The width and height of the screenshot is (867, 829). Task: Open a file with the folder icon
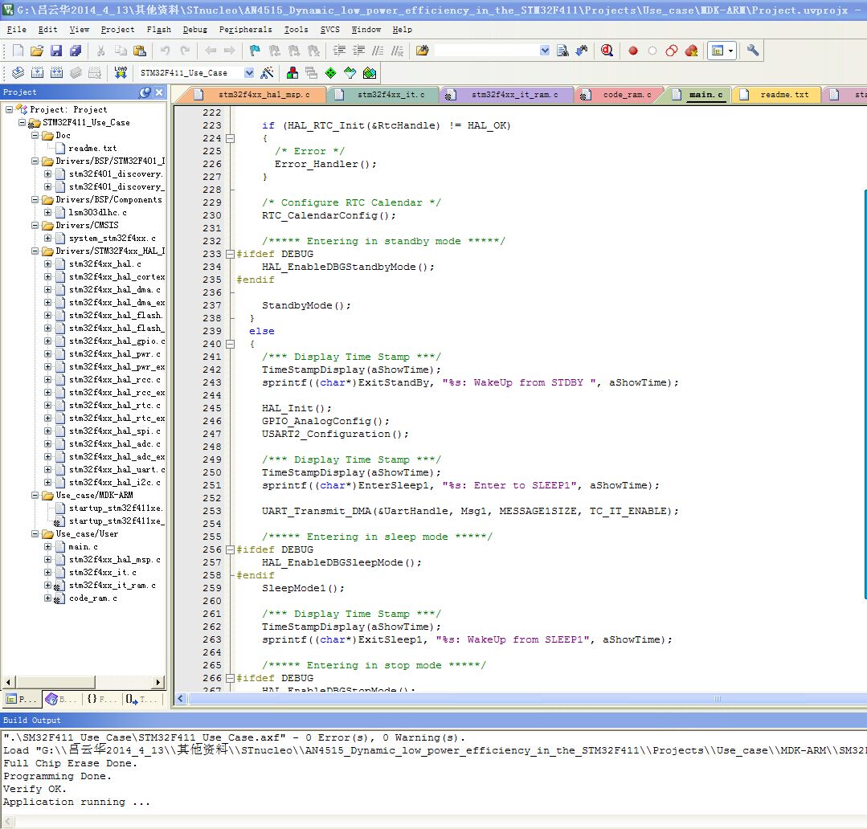coord(36,51)
